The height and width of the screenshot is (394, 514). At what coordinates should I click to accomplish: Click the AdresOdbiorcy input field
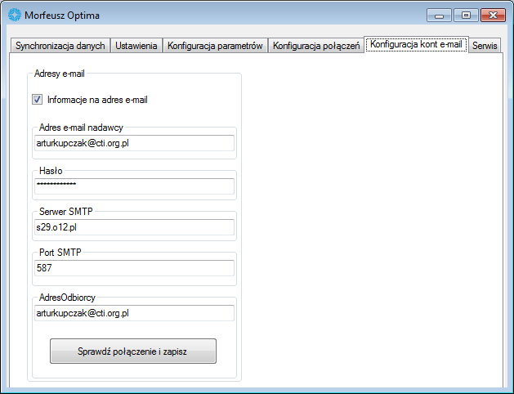point(134,313)
